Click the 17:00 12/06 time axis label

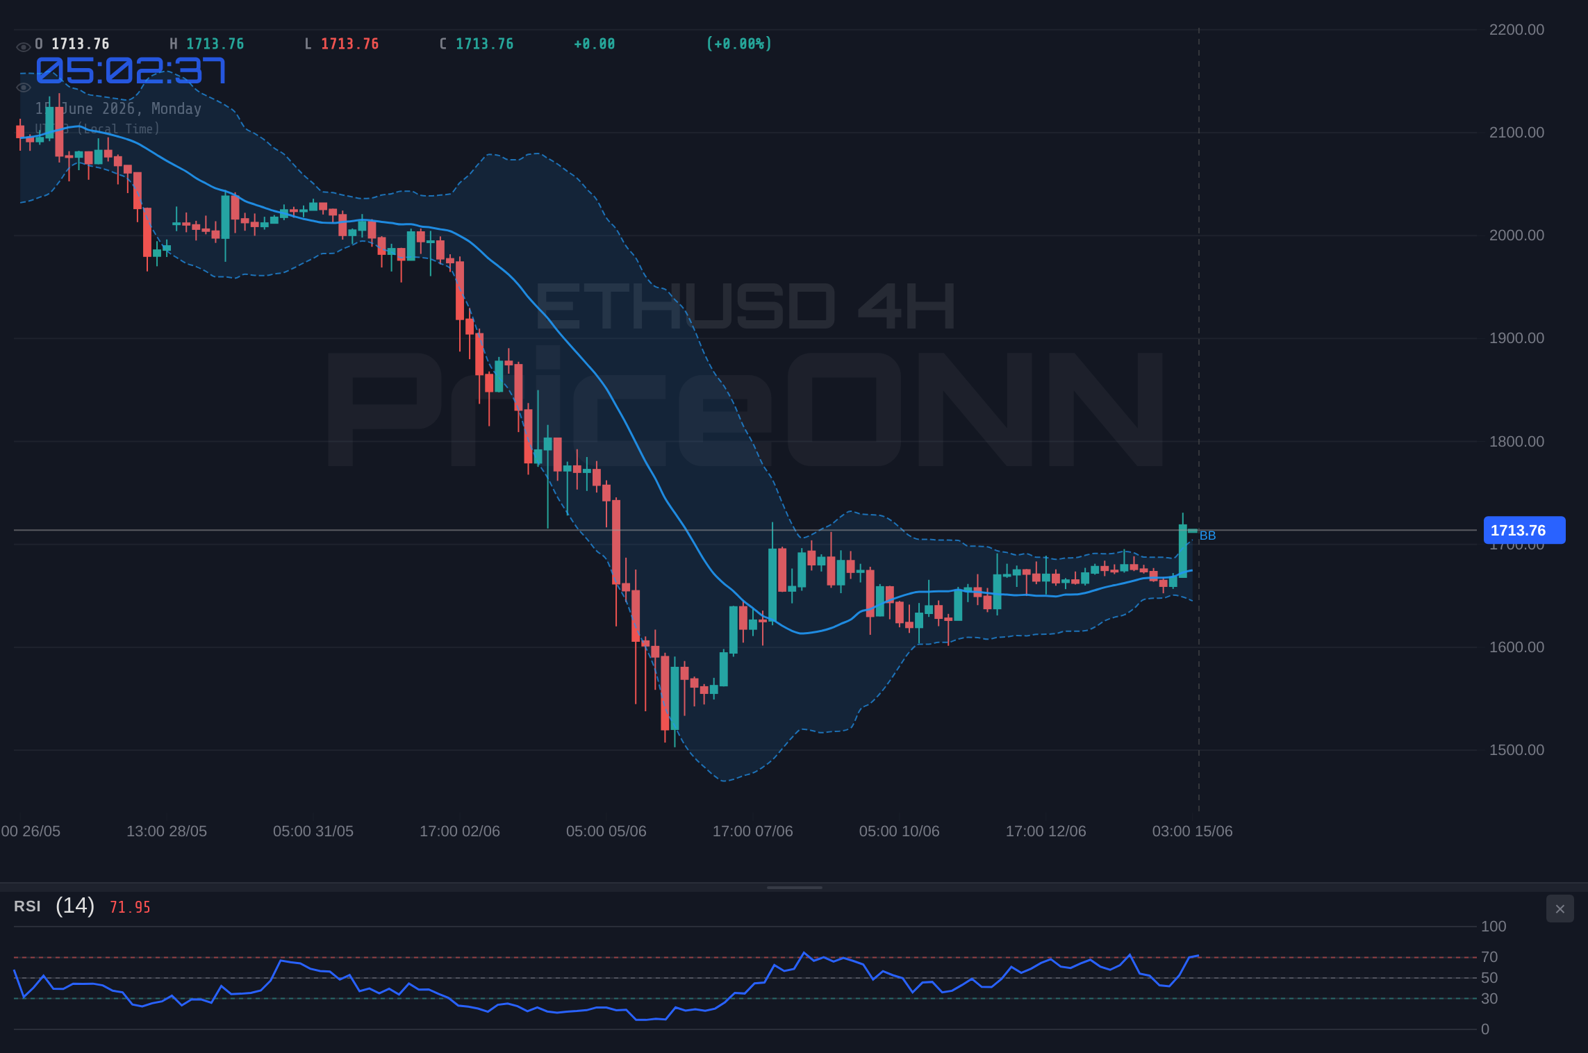click(x=1046, y=831)
